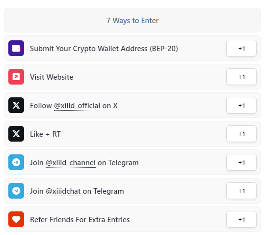This screenshot has width=265, height=235.
Task: Click the 7 Ways to Enter header
Action: pyautogui.click(x=132, y=20)
